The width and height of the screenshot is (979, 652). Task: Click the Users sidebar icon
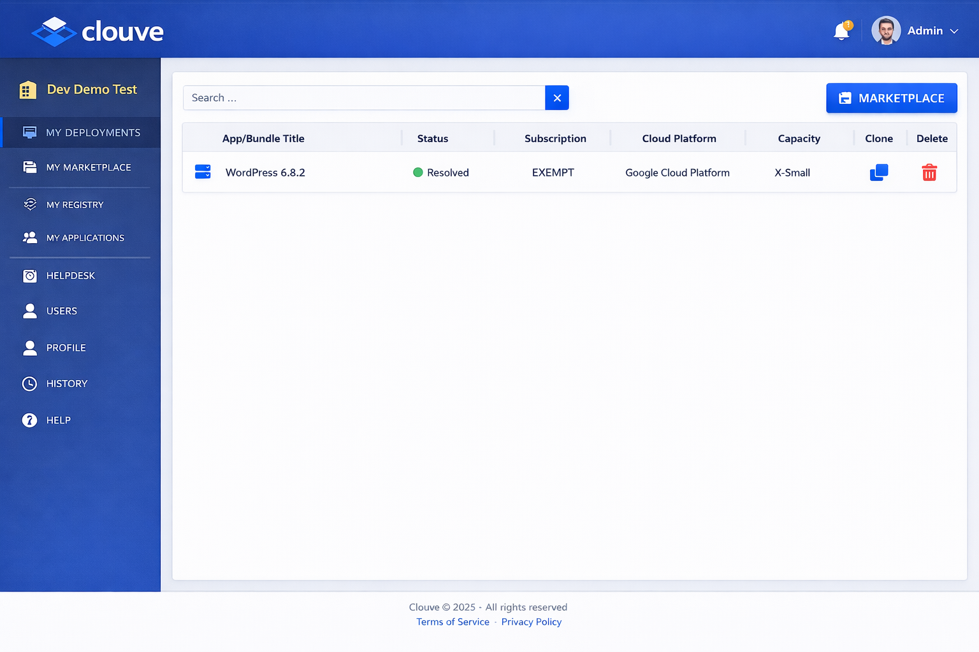tap(30, 311)
